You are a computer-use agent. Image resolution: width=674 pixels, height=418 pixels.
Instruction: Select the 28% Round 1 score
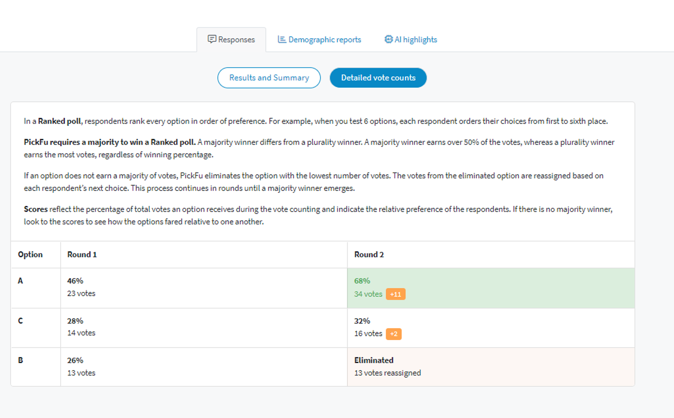pyautogui.click(x=75, y=321)
